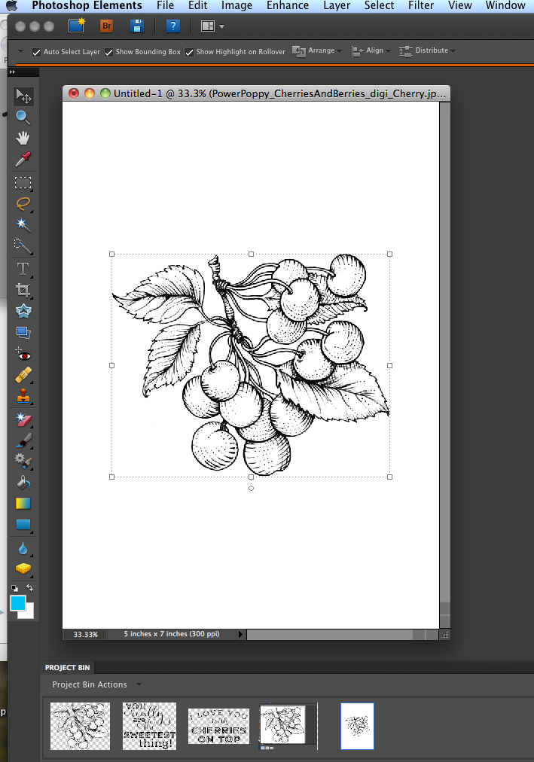Open the Edit menu
The height and width of the screenshot is (762, 534).
[x=198, y=5]
